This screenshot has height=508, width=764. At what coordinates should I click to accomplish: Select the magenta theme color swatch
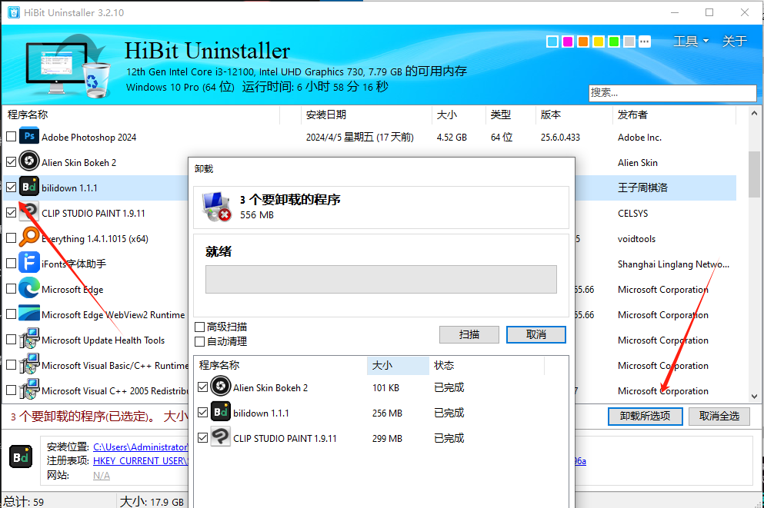568,42
